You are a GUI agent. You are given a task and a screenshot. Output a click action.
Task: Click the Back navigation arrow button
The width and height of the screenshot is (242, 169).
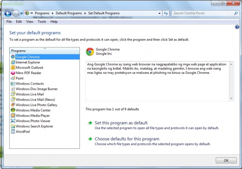point(8,13)
